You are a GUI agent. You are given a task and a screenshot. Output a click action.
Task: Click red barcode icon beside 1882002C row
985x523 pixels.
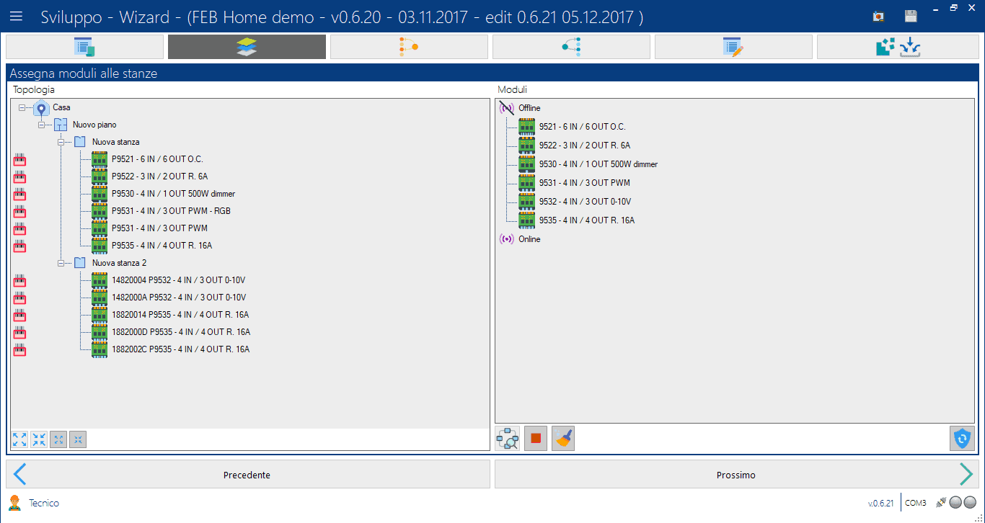[x=19, y=350]
